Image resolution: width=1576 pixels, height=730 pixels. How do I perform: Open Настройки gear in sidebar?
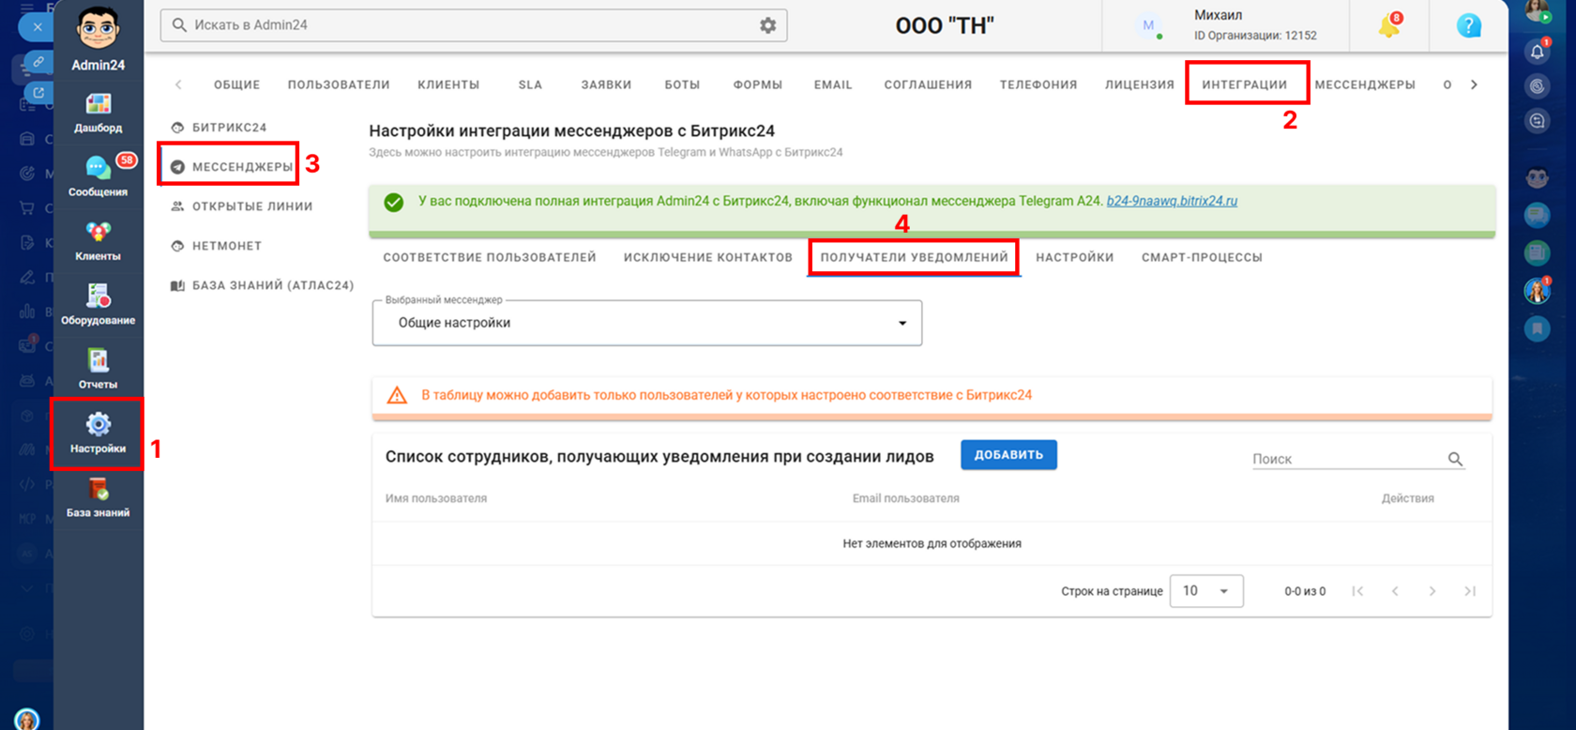98,433
